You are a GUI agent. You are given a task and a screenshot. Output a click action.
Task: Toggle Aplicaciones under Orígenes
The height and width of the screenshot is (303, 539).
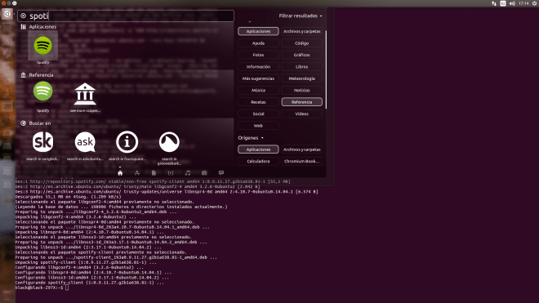[x=258, y=149]
